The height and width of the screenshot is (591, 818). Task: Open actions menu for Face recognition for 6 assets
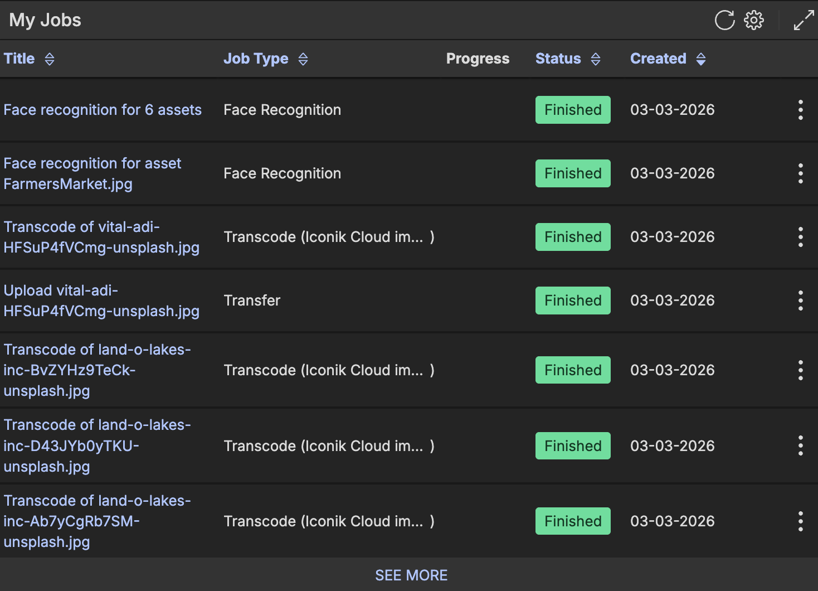click(x=800, y=110)
